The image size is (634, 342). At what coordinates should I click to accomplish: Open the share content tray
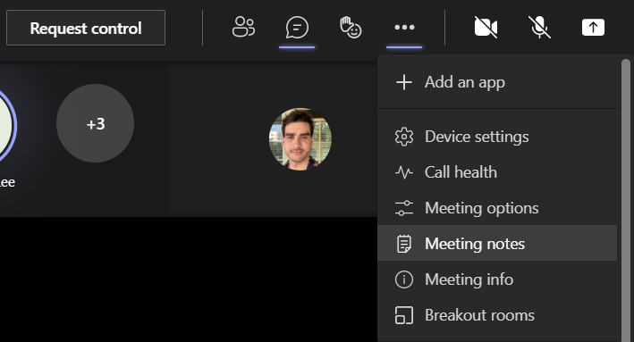click(593, 28)
